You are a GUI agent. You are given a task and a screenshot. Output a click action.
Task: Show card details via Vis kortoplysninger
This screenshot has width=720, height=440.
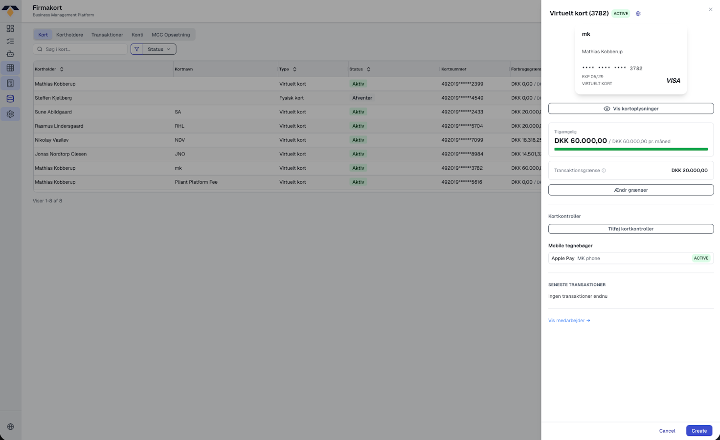pyautogui.click(x=630, y=109)
